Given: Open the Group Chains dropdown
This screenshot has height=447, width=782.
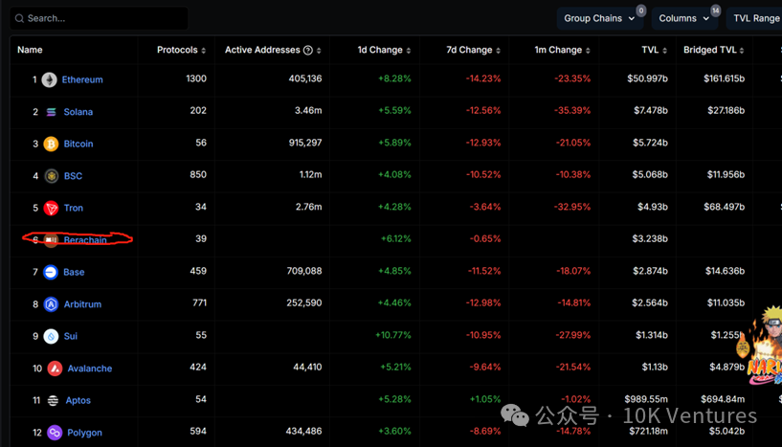Looking at the screenshot, I should [x=599, y=18].
